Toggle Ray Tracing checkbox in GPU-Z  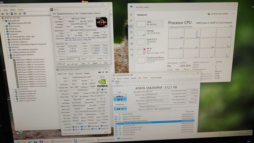(x=82, y=129)
